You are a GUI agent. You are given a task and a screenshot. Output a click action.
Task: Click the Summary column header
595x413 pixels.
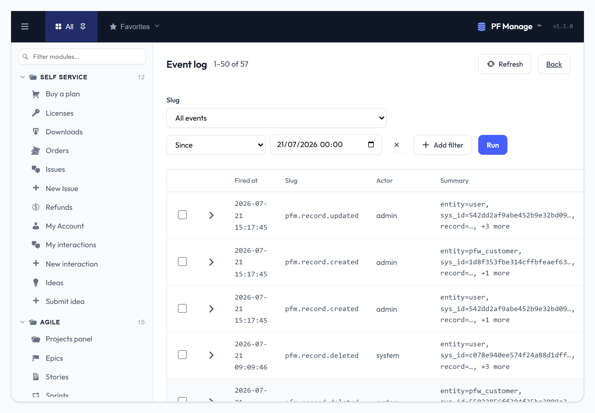click(x=454, y=181)
